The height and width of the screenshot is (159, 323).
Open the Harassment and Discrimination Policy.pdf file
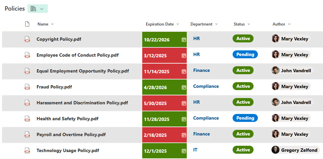(82, 103)
